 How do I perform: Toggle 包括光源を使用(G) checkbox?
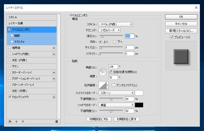point(110,72)
